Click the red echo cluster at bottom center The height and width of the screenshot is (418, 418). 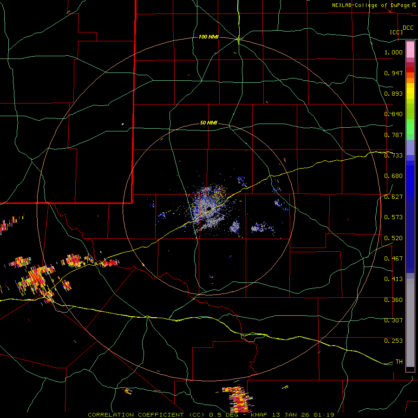(x=239, y=399)
